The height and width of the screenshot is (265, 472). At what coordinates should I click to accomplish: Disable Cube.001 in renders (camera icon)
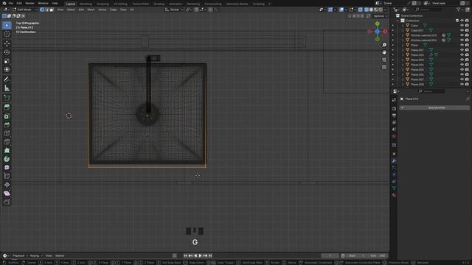click(467, 30)
